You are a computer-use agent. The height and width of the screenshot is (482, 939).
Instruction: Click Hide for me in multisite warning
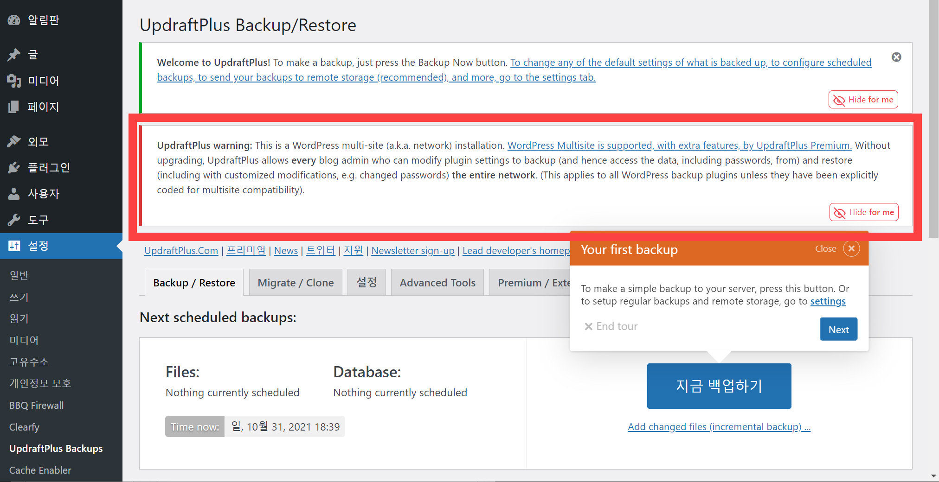pyautogui.click(x=864, y=212)
